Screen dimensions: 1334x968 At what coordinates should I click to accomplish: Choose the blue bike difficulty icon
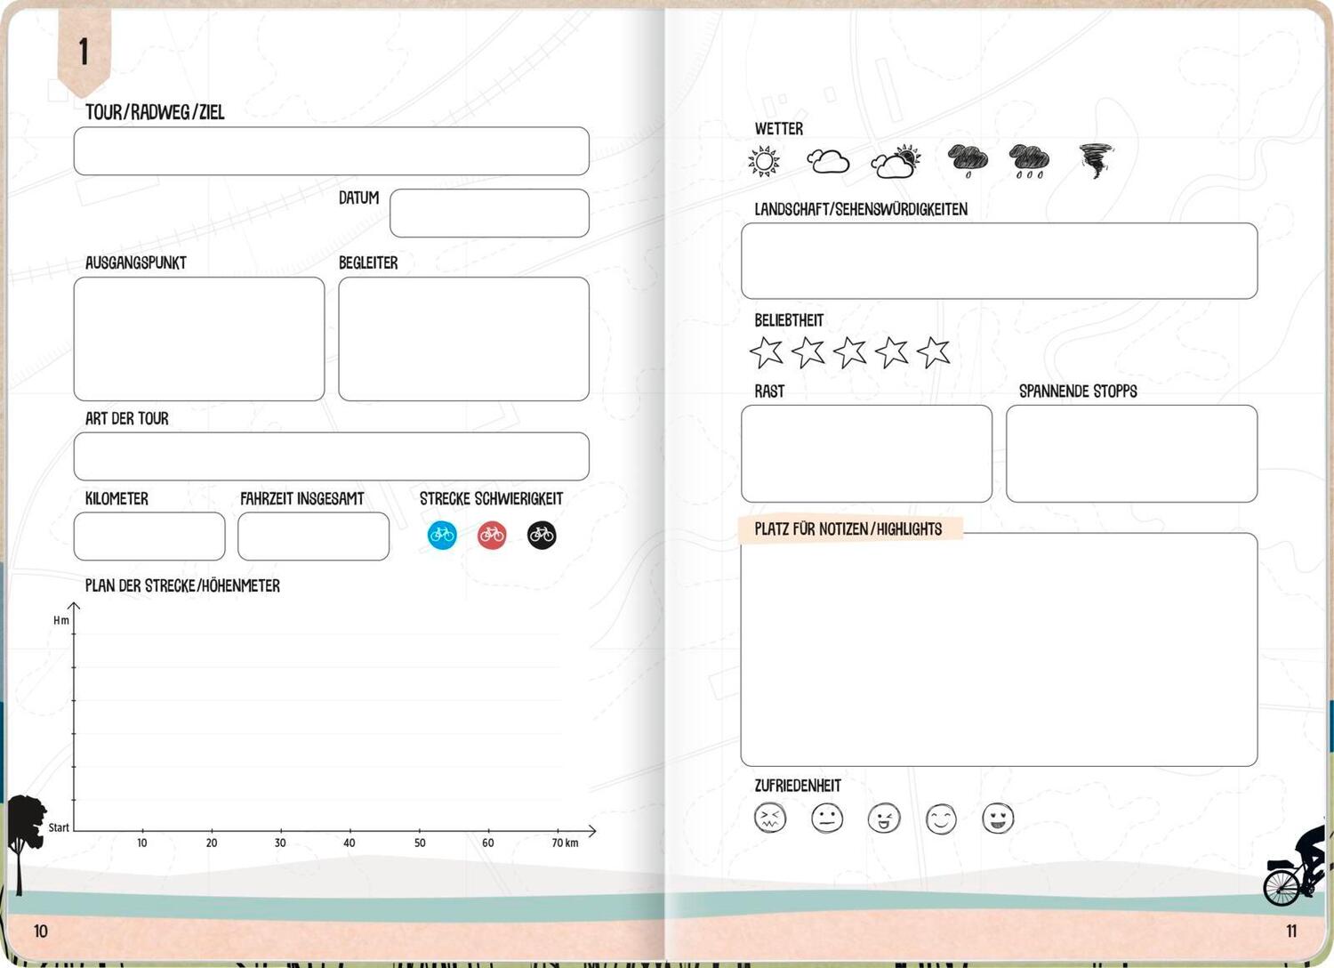442,535
